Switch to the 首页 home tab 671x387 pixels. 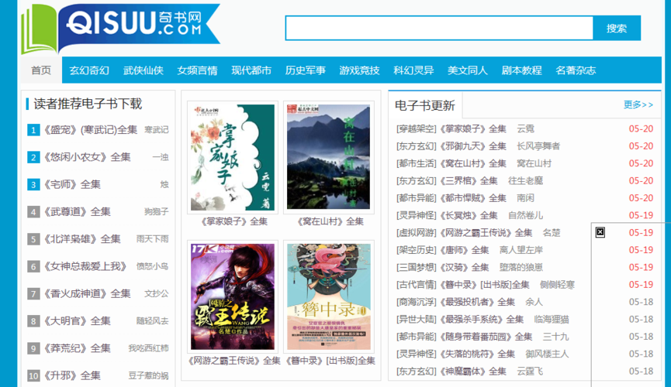point(41,70)
